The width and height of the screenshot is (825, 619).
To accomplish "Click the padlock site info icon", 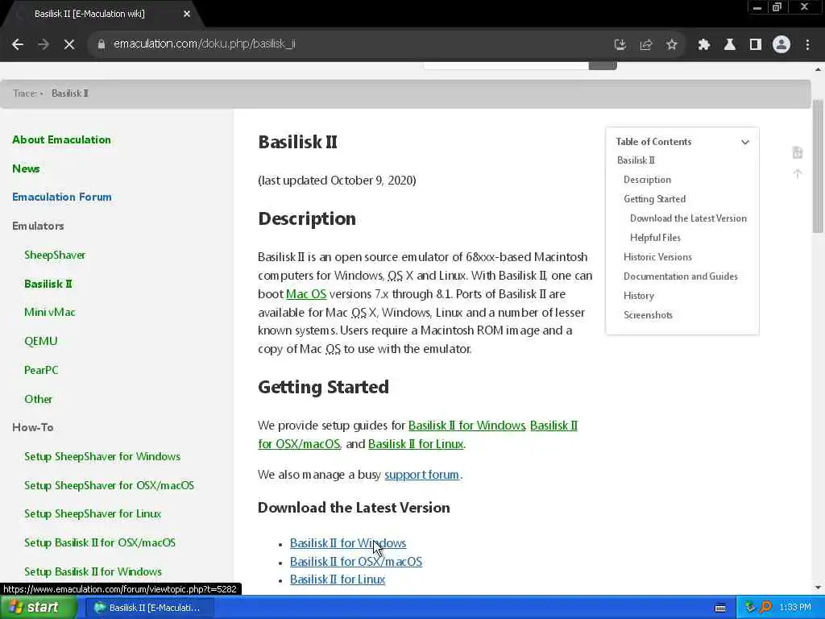I will tap(101, 44).
